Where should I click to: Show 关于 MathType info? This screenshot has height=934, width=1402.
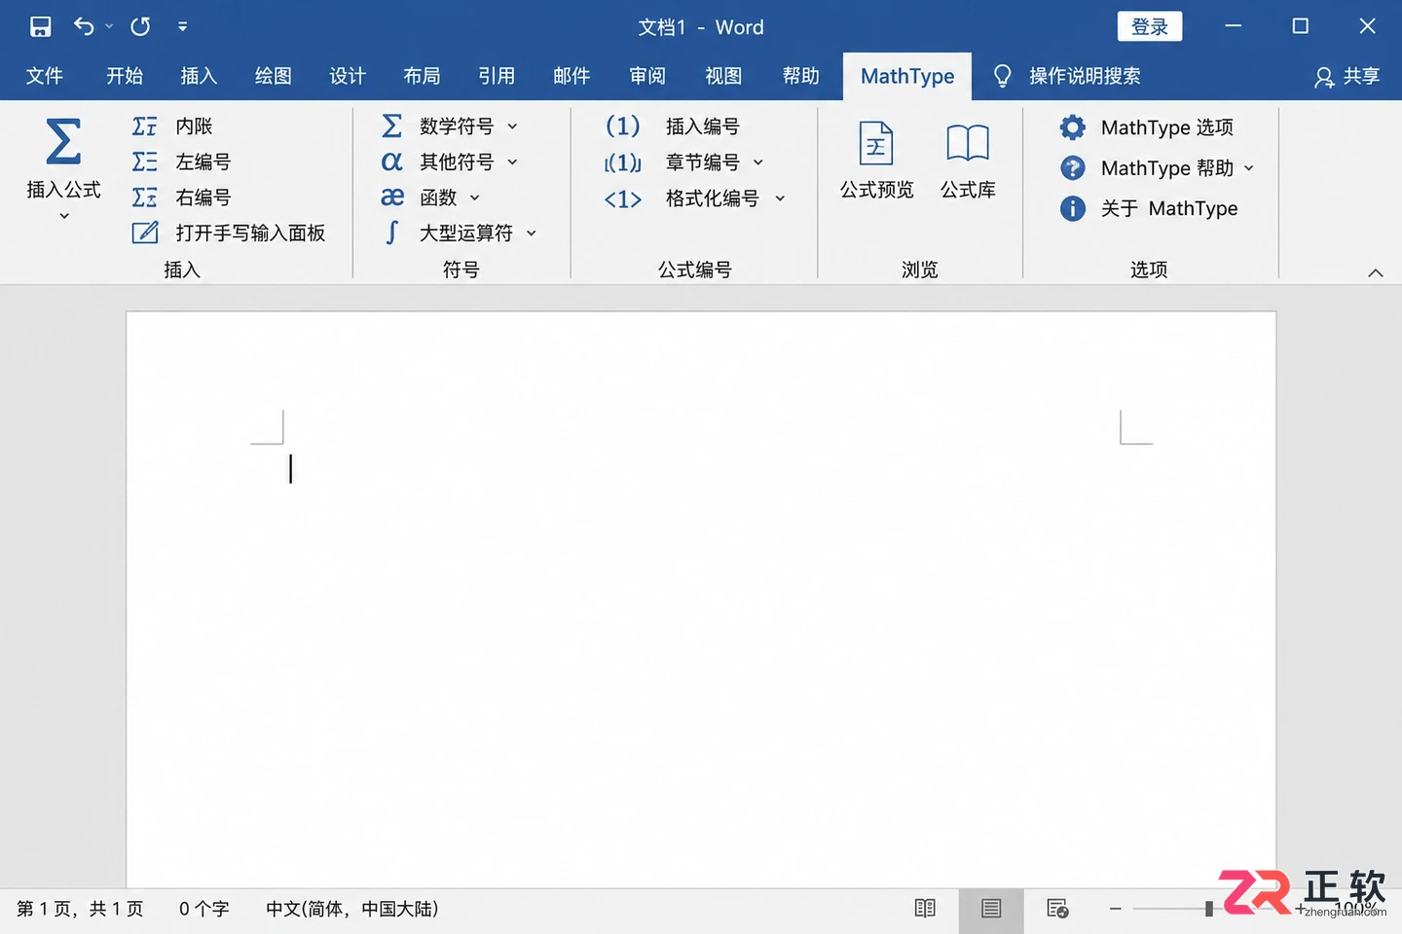coord(1149,208)
